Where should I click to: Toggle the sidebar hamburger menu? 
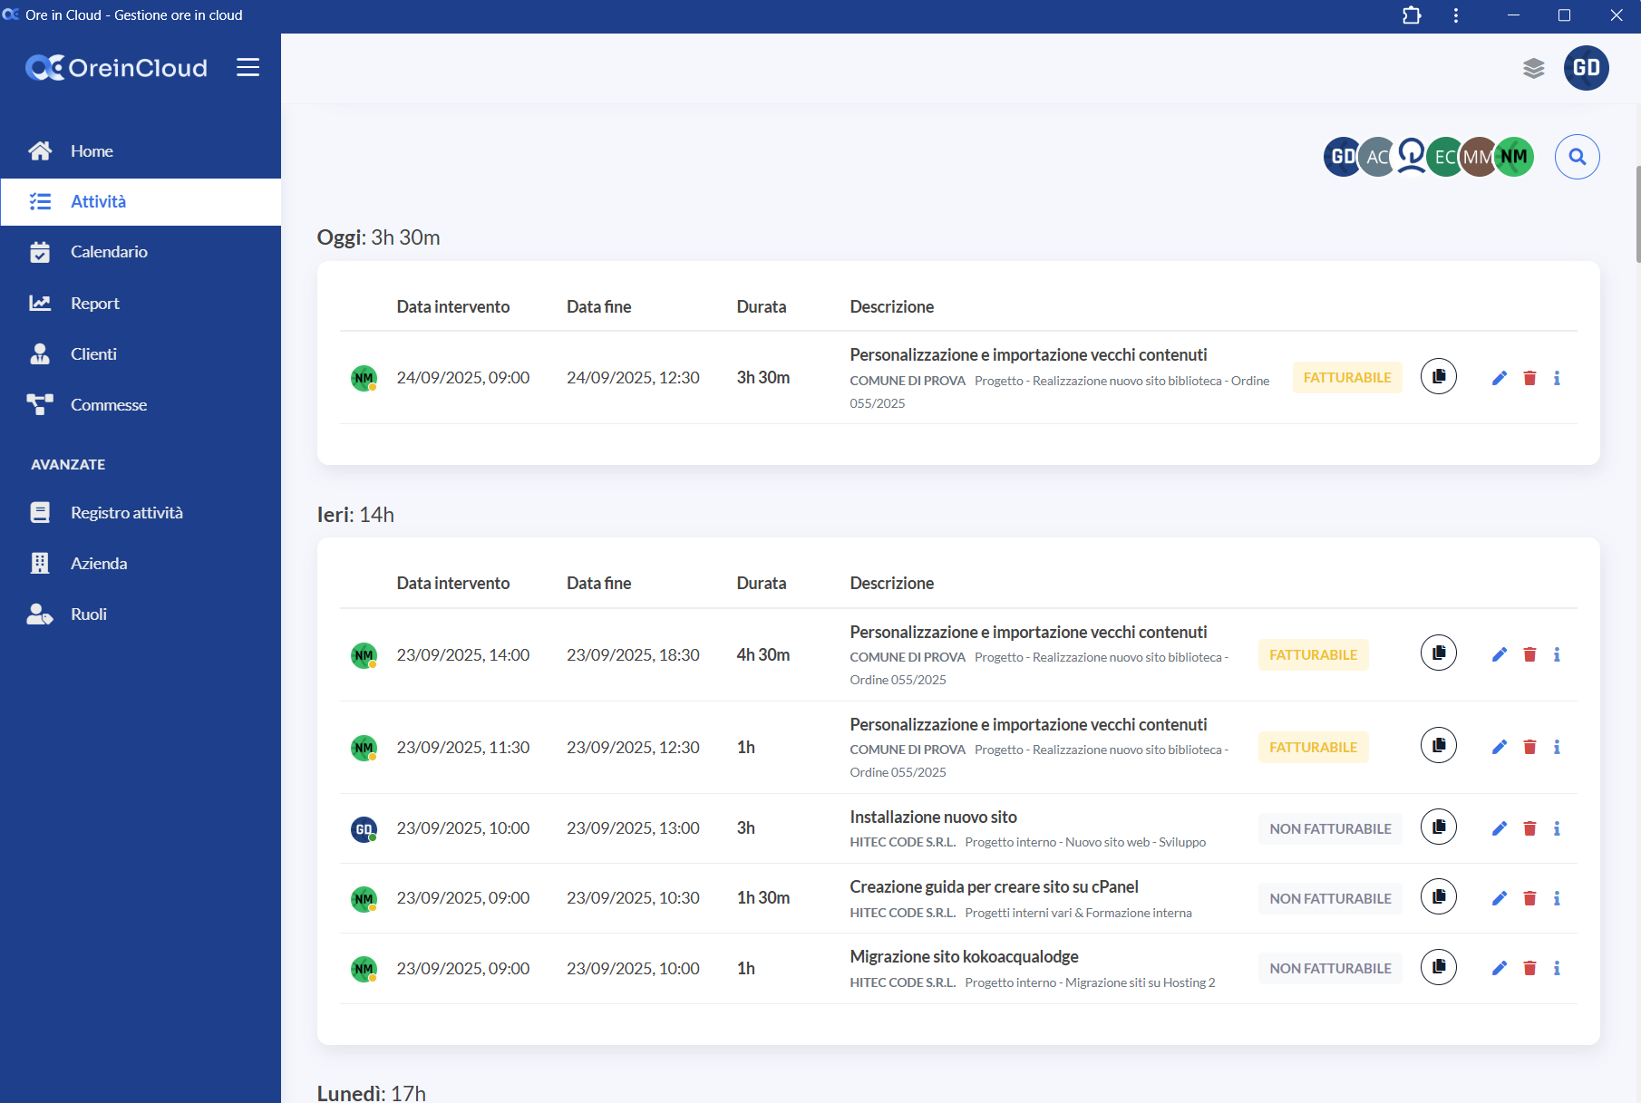(248, 68)
